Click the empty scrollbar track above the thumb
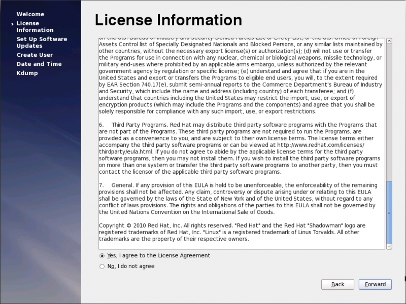Viewport: 406px width, 304px height. point(389,111)
